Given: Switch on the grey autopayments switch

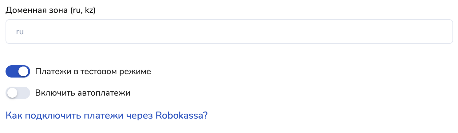Looking at the screenshot, I should click(x=18, y=93).
